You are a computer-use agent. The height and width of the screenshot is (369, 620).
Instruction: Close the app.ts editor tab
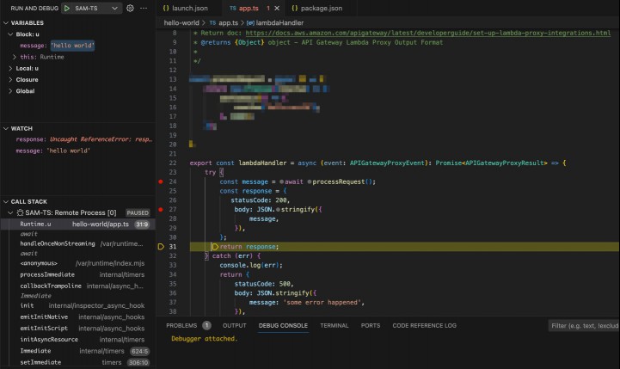[x=277, y=8]
